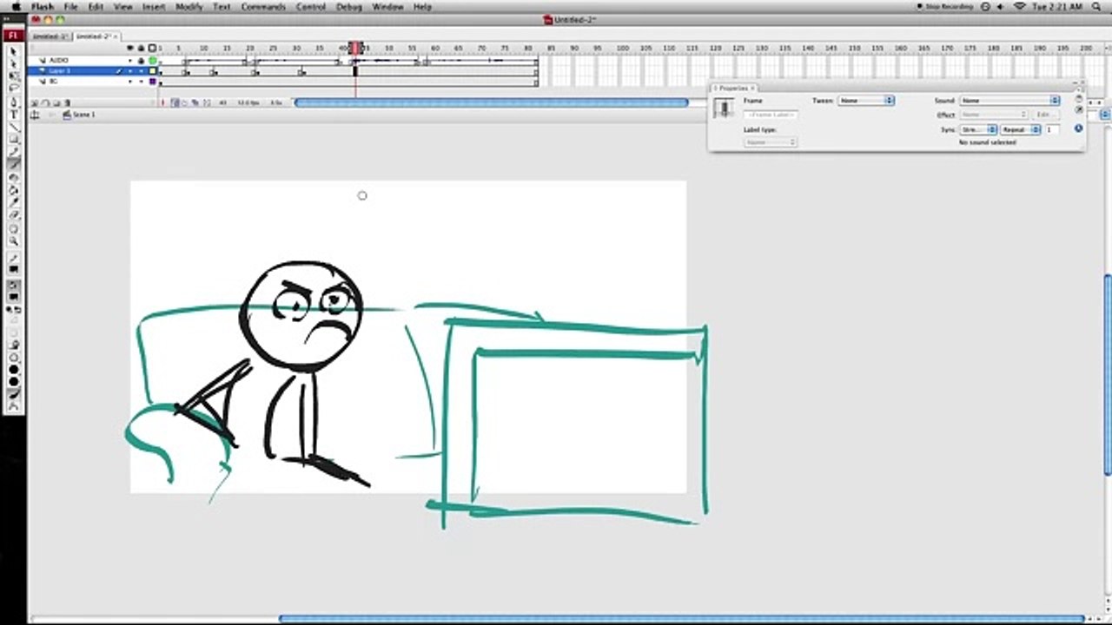
Task: Click the delete layer trash icon
Action: tap(67, 102)
